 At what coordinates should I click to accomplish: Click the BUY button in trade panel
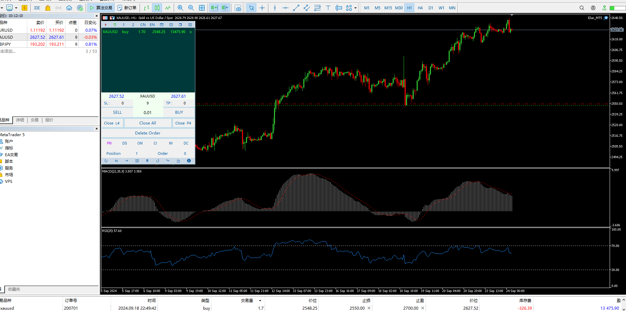pyautogui.click(x=179, y=112)
